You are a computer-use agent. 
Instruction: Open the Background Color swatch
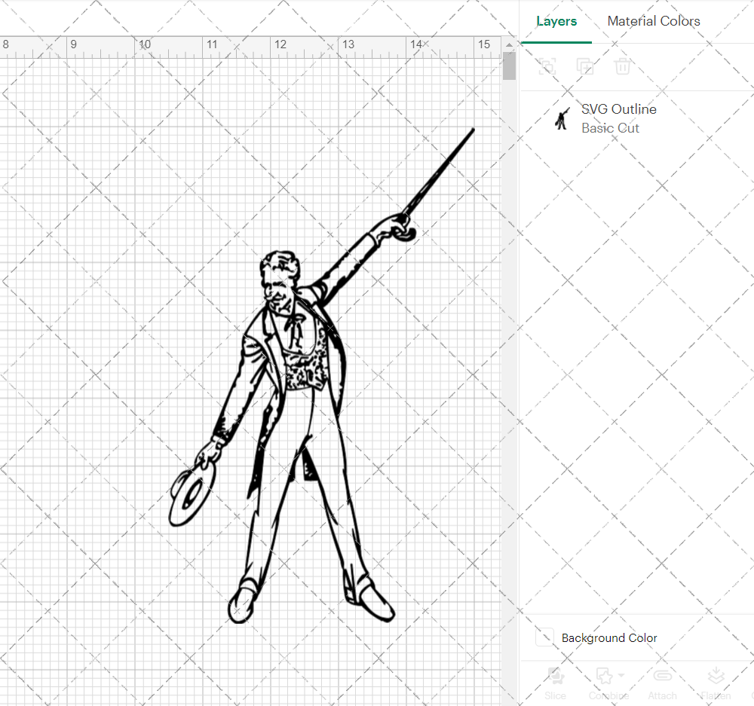pyautogui.click(x=544, y=637)
